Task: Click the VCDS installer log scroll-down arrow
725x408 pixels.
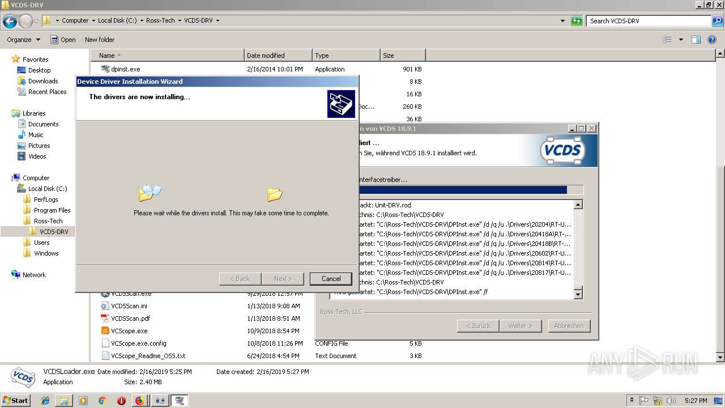Action: tap(578, 294)
